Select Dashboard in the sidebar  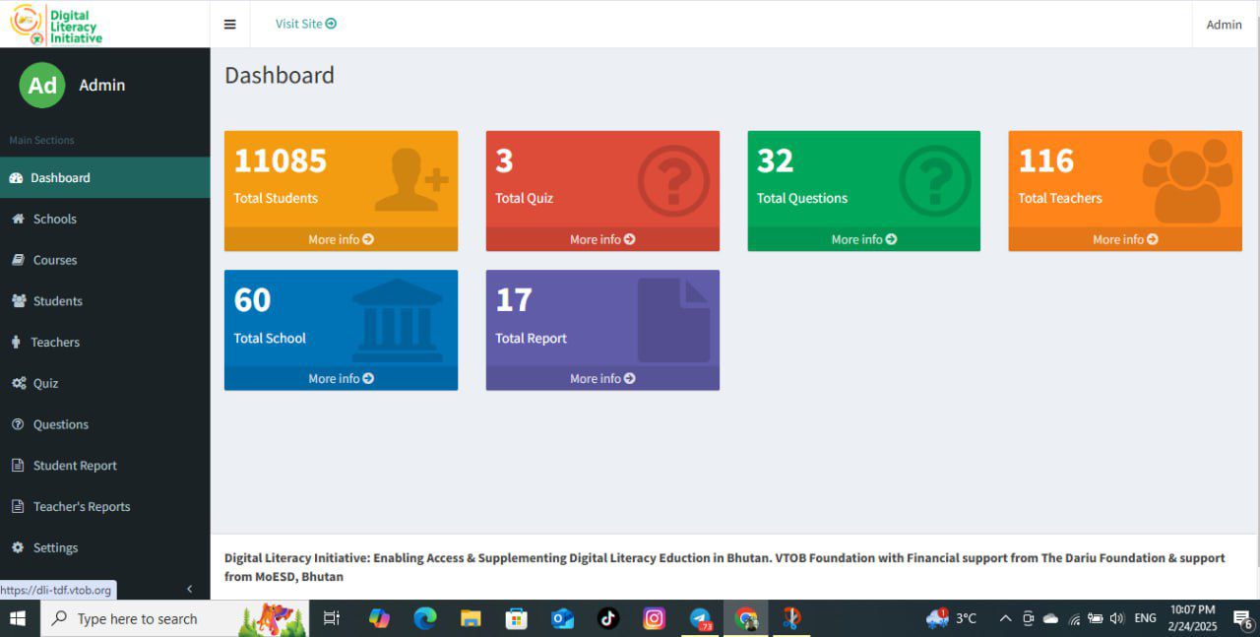105,177
